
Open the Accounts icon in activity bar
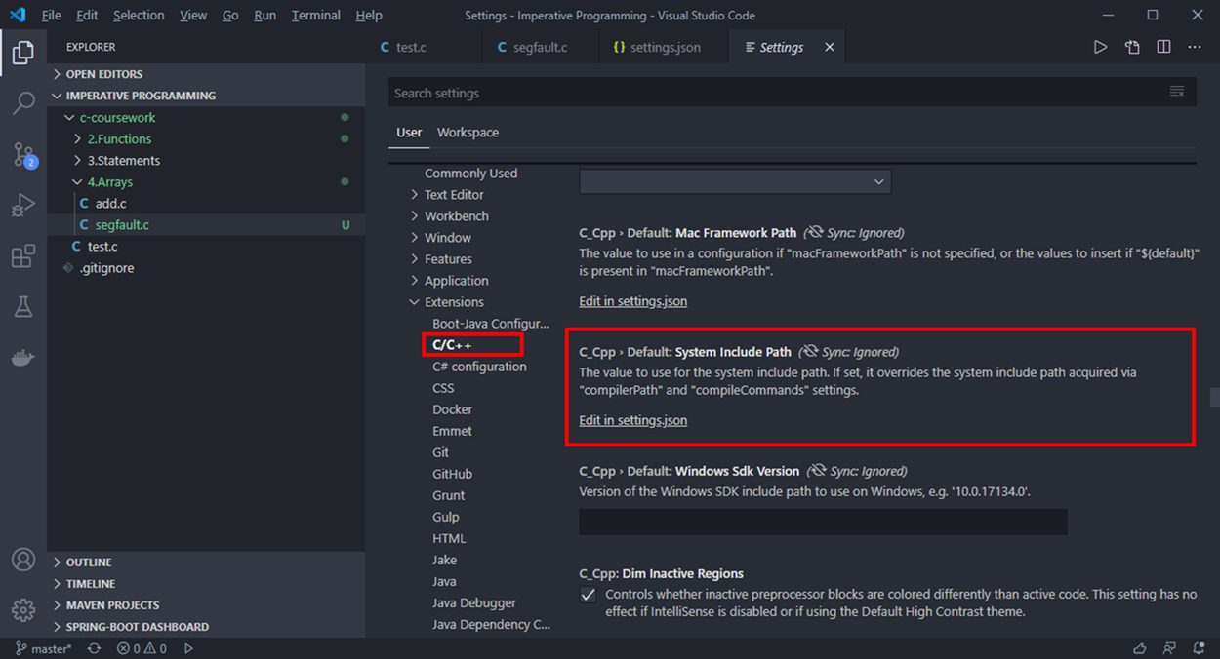point(23,560)
